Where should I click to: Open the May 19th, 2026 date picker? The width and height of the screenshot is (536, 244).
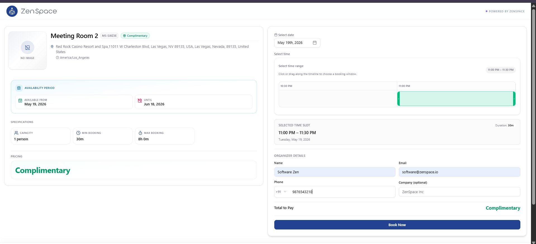pos(297,43)
